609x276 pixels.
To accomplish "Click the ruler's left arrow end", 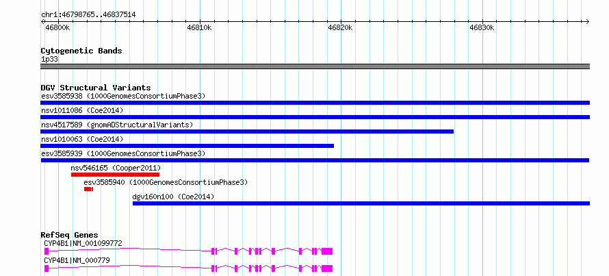I will pos(42,21).
